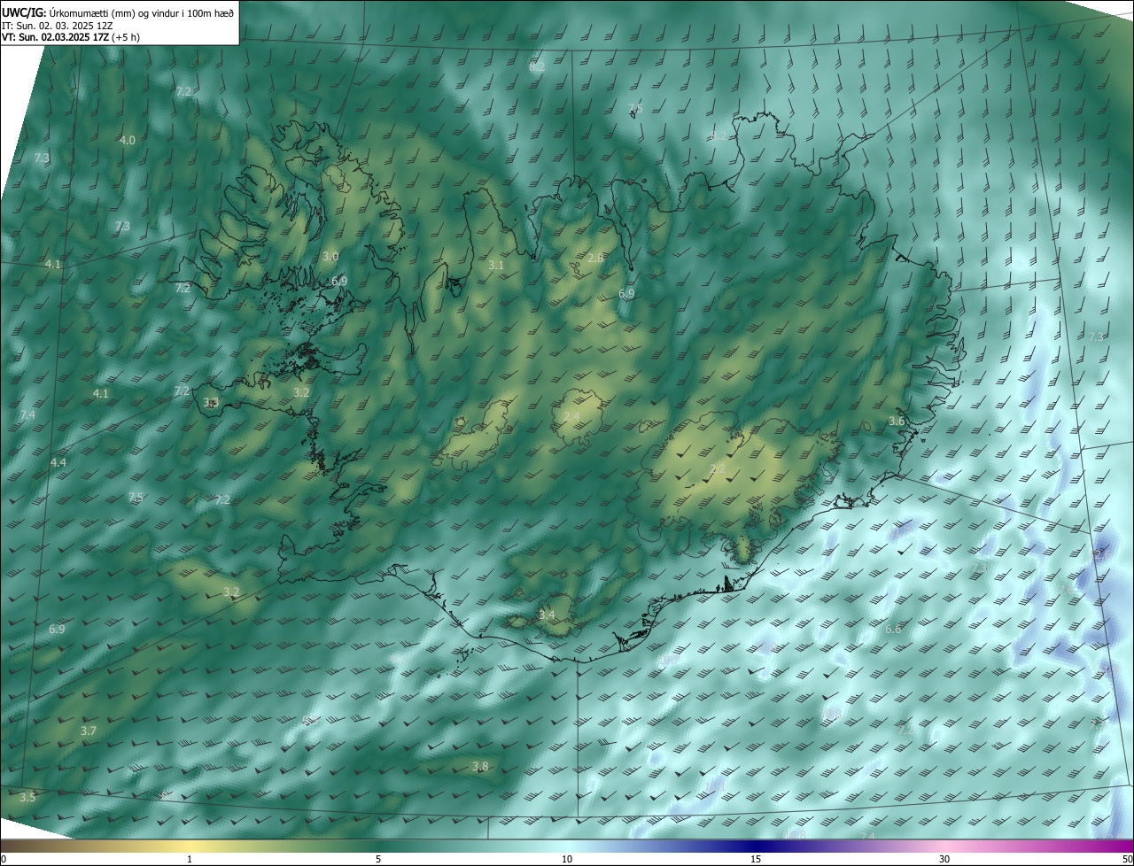The height and width of the screenshot is (866, 1134).
Task: Click the 2.4 value on Hofsjökull glacier
Action: (x=571, y=416)
